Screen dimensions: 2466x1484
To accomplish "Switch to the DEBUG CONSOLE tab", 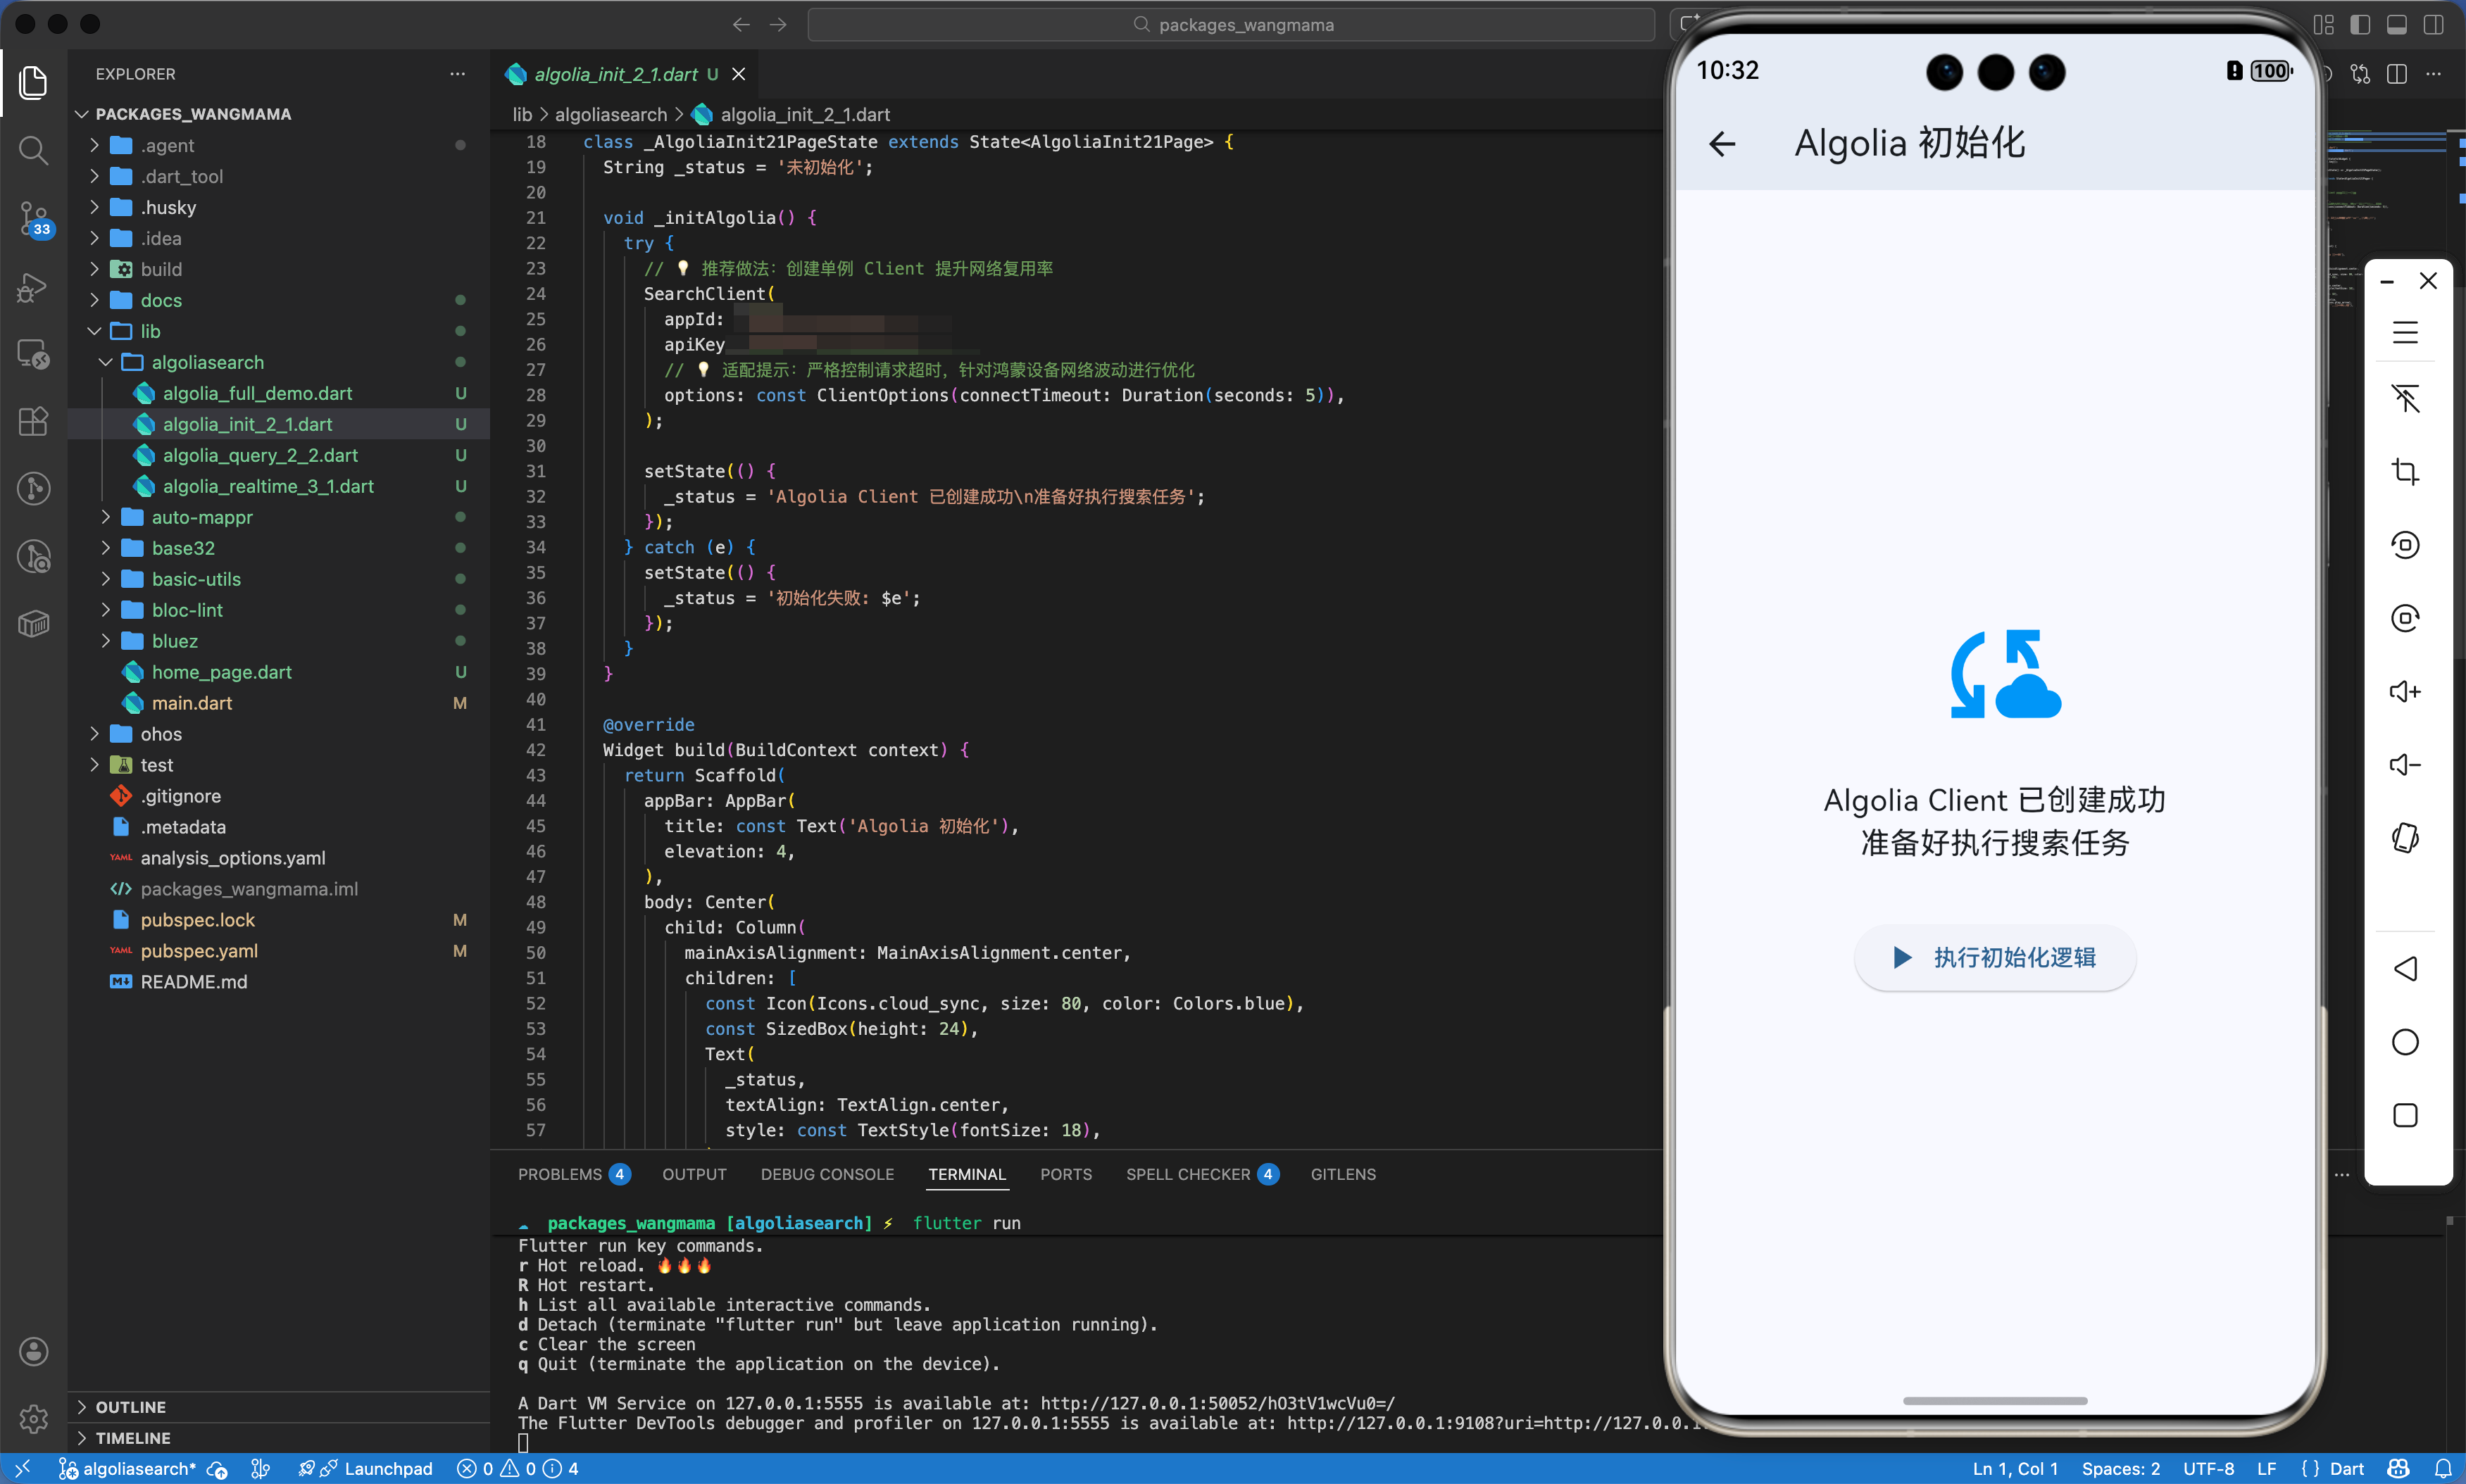I will click(x=826, y=1174).
